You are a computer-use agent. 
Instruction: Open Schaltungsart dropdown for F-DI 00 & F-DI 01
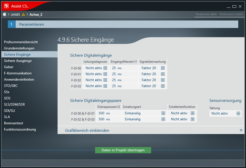pyautogui.click(x=163, y=113)
